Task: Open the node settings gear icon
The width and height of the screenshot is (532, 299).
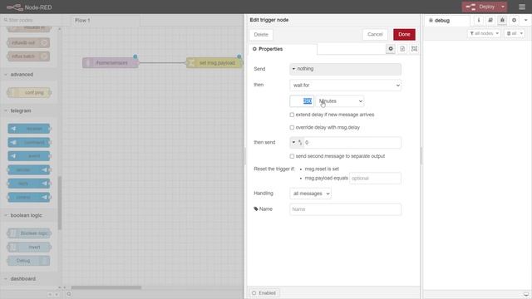Action: pos(391,49)
